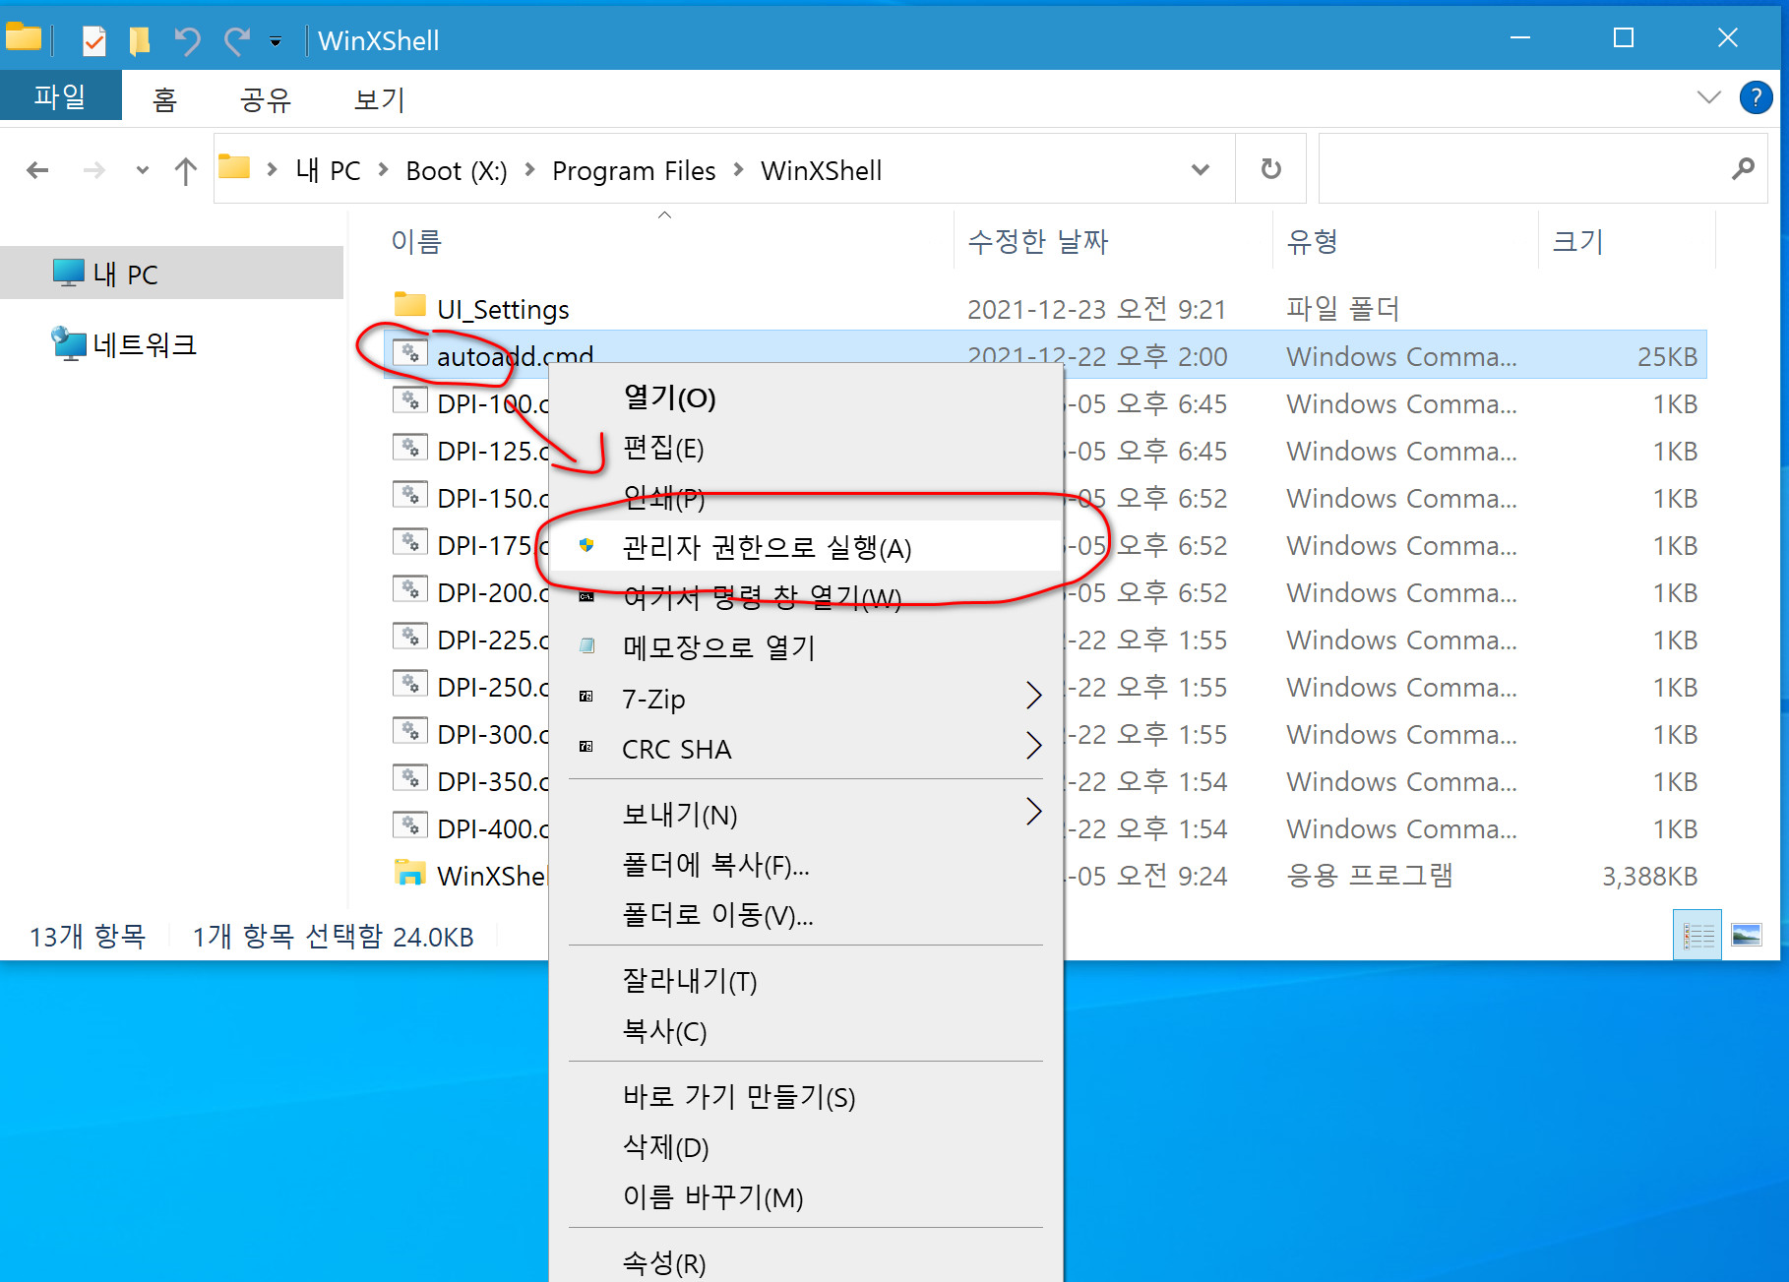This screenshot has height=1282, width=1789.
Task: Open the recent locations dropdown arrow
Action: tap(143, 170)
